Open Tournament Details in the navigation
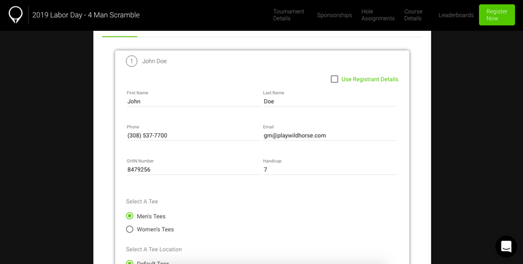 [x=288, y=15]
